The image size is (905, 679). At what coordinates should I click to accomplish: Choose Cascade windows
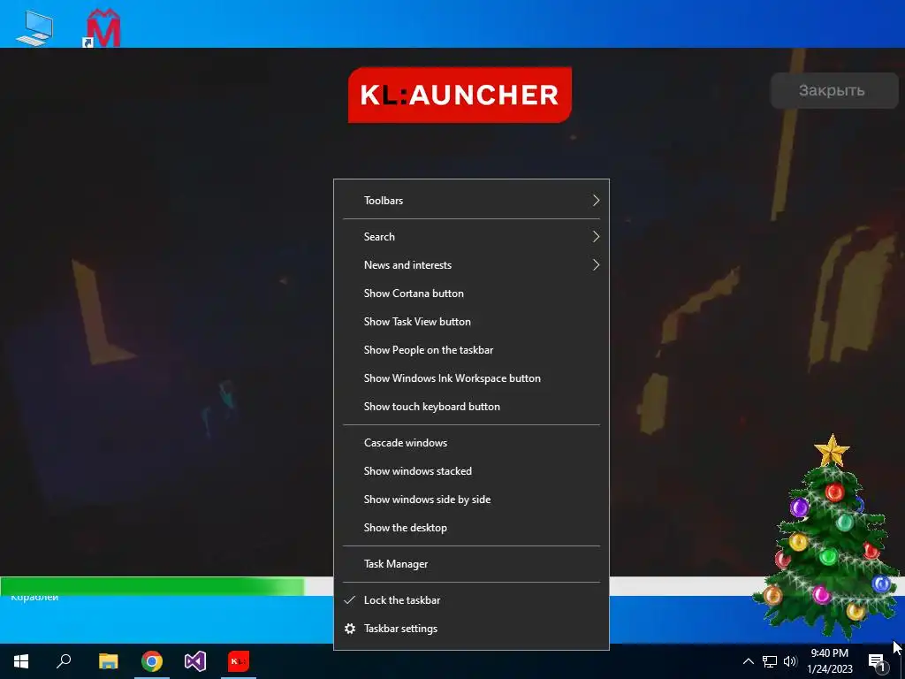[472, 443]
